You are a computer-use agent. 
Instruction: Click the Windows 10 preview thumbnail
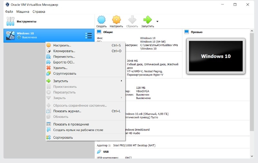[x=216, y=56]
